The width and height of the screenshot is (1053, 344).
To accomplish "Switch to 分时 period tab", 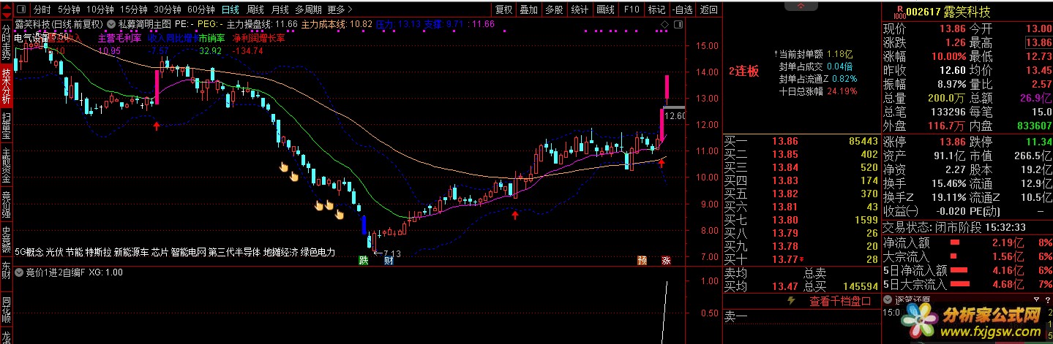I will pos(42,9).
